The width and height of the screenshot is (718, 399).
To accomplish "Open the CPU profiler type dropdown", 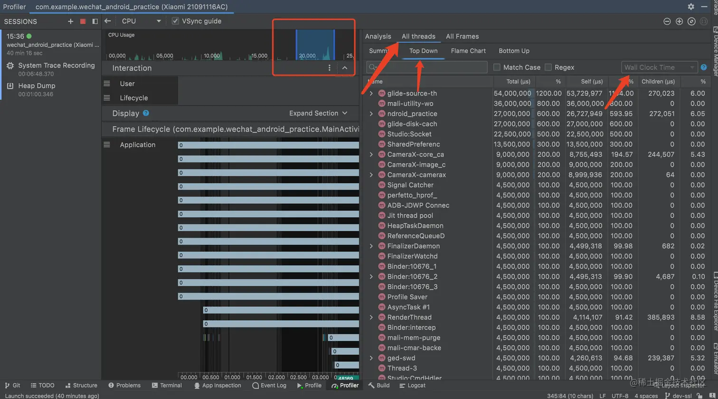I will [x=142, y=21].
